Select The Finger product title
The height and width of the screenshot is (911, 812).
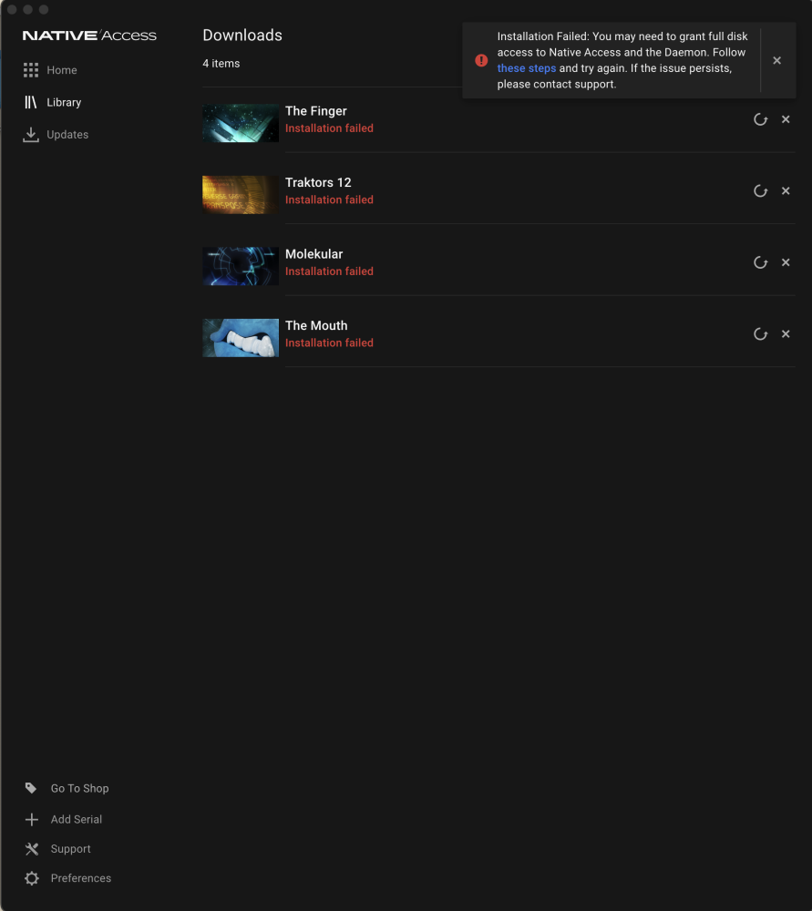tap(315, 111)
